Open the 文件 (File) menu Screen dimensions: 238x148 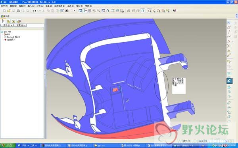pyautogui.click(x=4, y=6)
